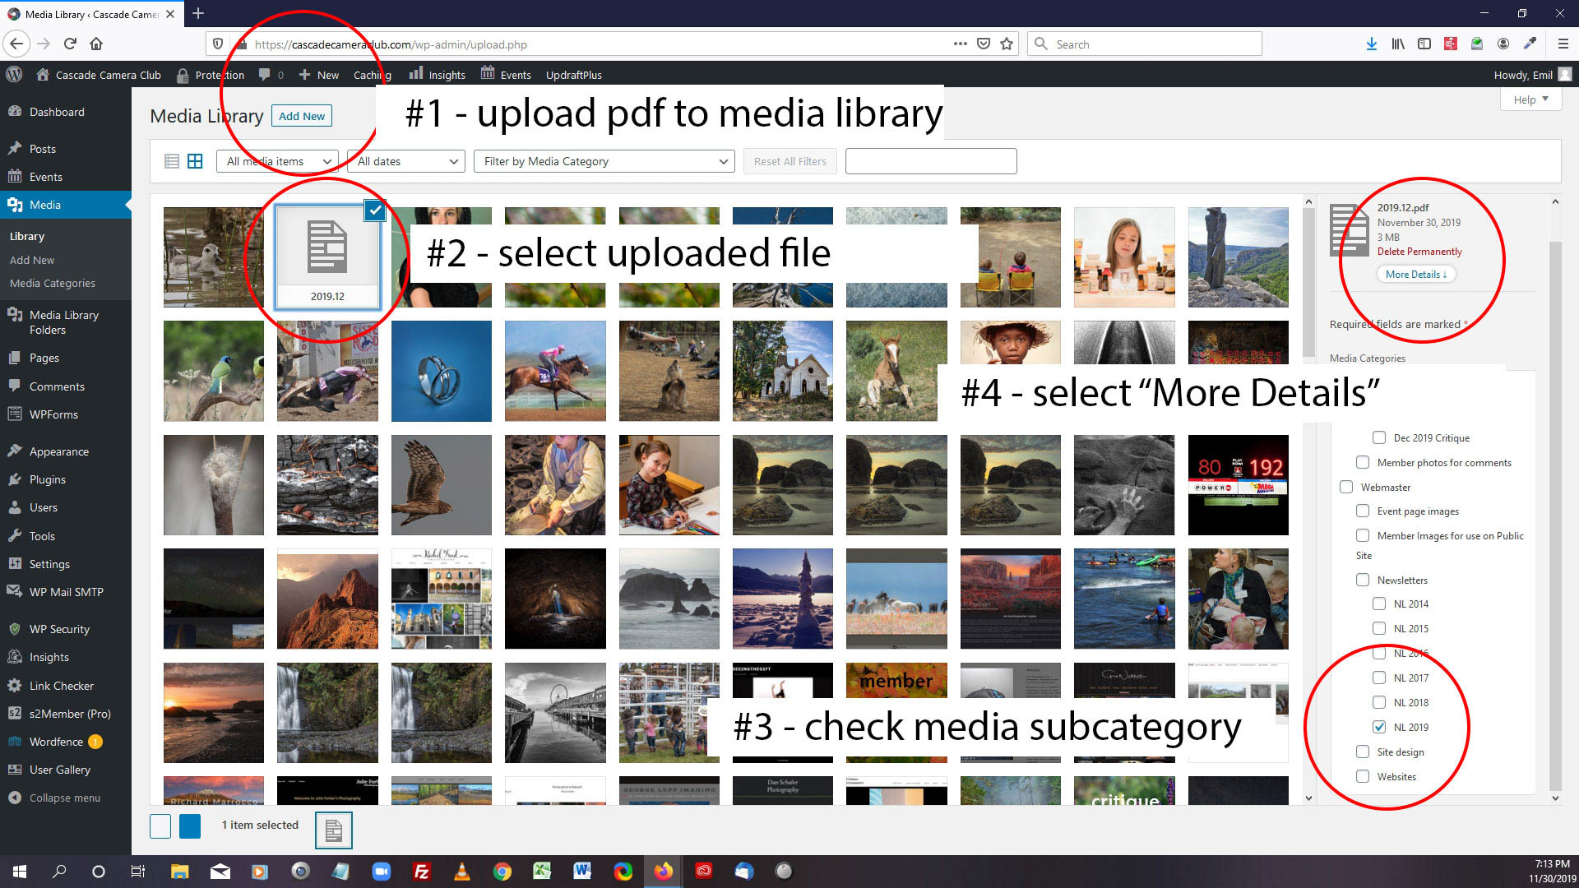Uncheck the NL 2019 checkbox
1579x888 pixels.
1379,727
